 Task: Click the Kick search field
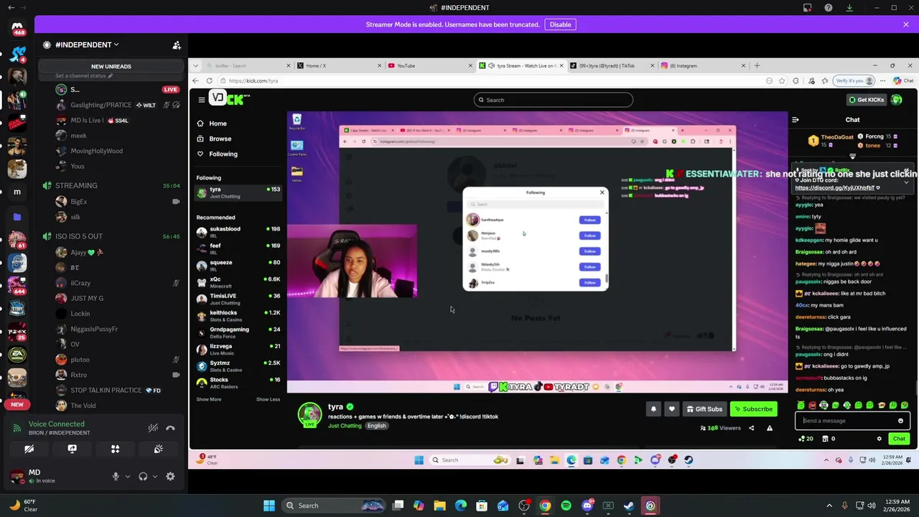(x=553, y=100)
